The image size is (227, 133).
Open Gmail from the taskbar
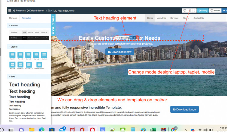72,130
